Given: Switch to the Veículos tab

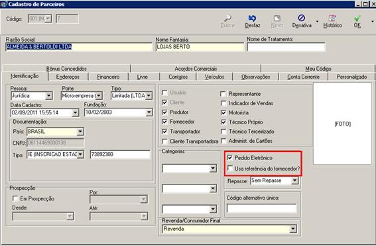Looking at the screenshot, I should tap(214, 77).
